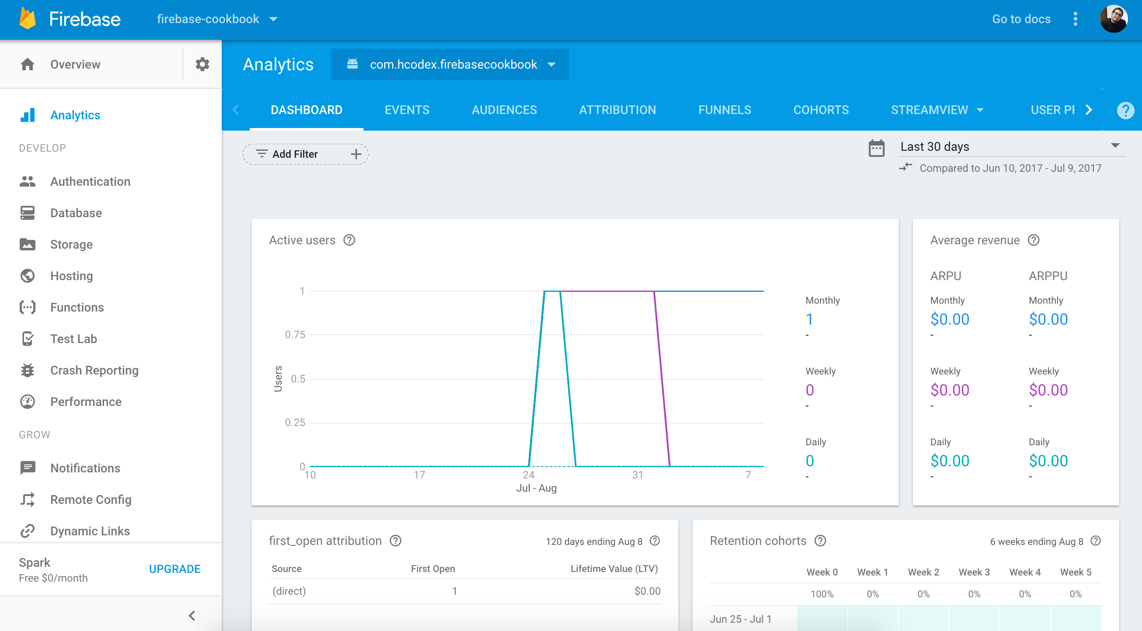The image size is (1142, 631).
Task: Open the three-dot overflow menu
Action: [x=1076, y=19]
